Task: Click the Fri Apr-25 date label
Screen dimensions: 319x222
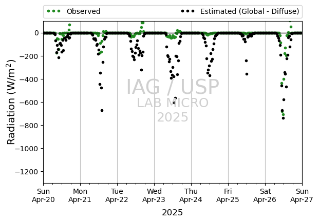Action: (228, 195)
